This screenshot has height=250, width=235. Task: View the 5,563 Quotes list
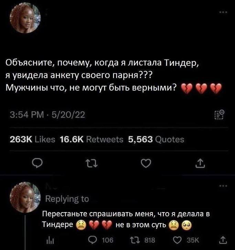point(156,139)
